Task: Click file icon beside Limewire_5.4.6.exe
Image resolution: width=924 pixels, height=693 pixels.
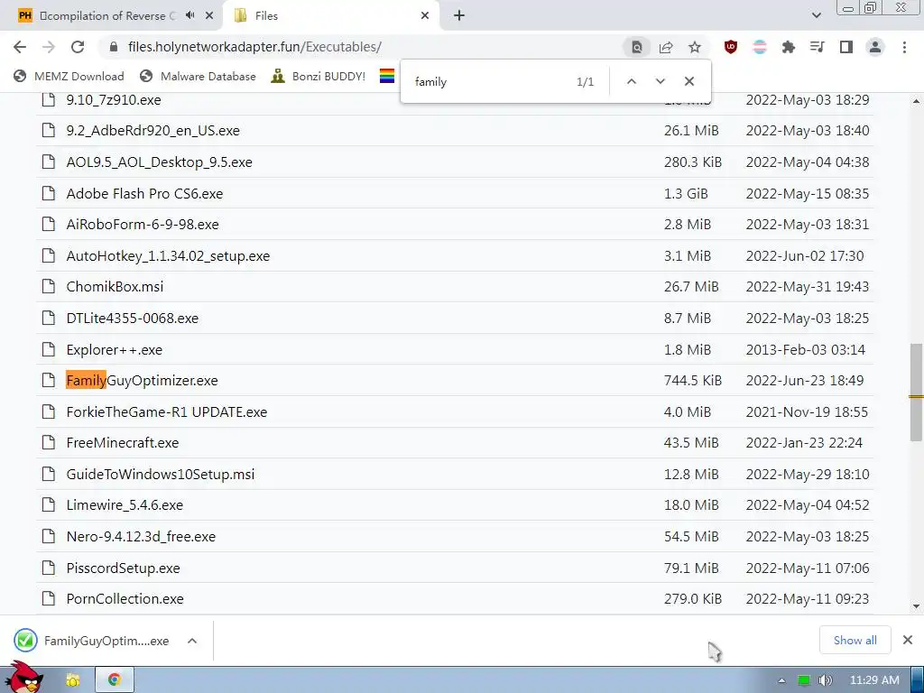Action: [49, 505]
